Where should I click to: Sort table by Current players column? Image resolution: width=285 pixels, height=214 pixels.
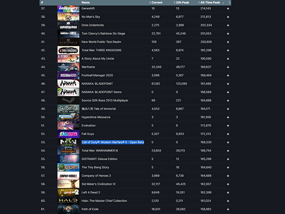click(156, 2)
